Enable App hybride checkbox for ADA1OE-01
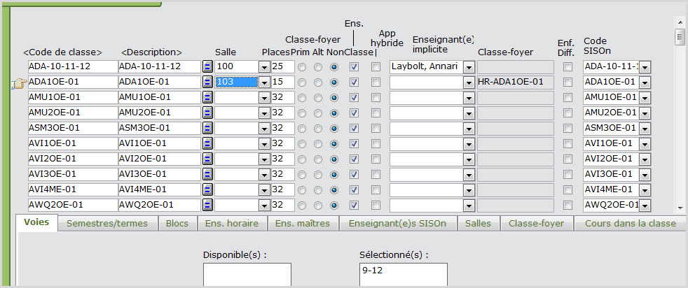 376,82
